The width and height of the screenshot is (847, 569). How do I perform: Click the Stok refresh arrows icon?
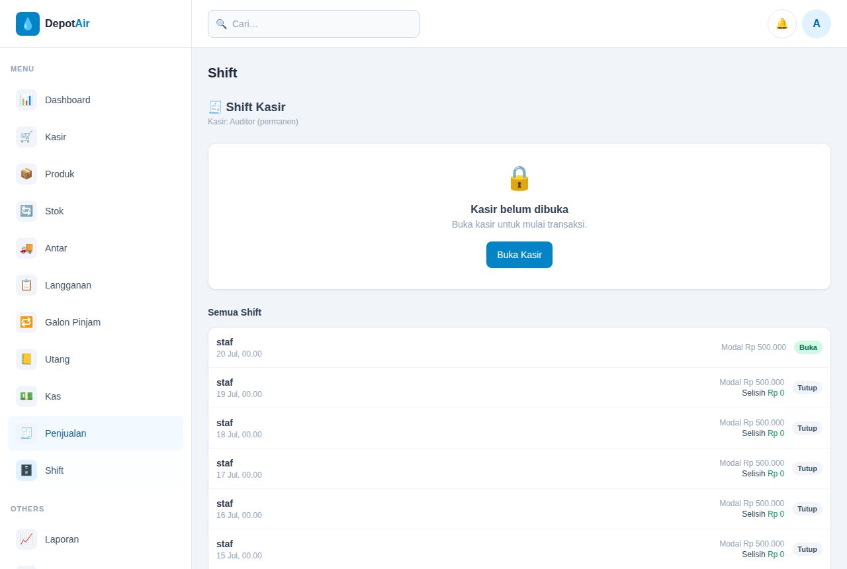click(x=26, y=211)
